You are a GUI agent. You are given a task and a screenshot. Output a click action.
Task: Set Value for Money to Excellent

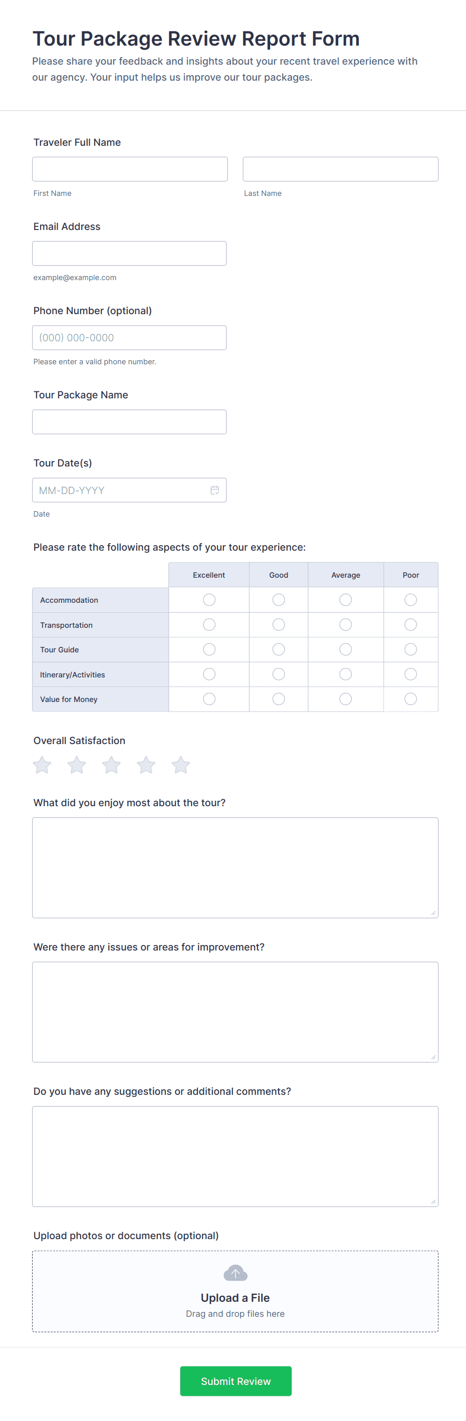209,699
